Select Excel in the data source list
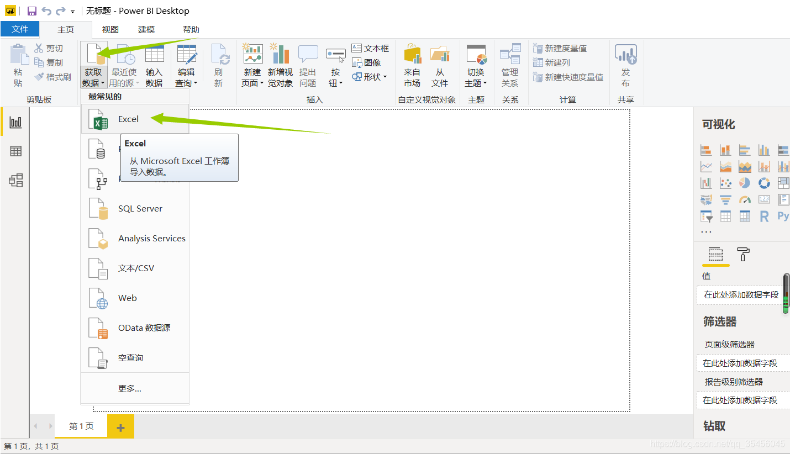790x454 pixels. (x=135, y=119)
